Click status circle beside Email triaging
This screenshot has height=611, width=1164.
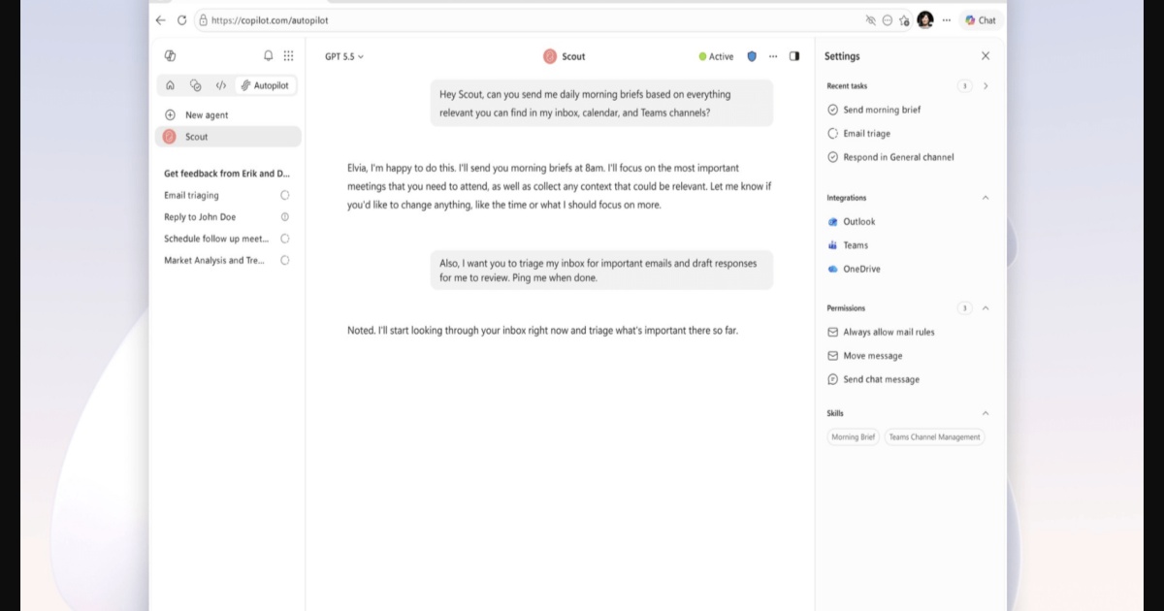click(x=285, y=195)
